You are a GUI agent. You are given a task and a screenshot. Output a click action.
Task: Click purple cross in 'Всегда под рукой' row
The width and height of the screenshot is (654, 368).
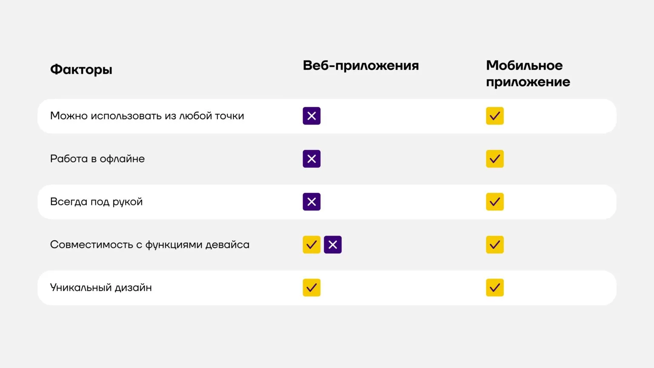coord(312,202)
